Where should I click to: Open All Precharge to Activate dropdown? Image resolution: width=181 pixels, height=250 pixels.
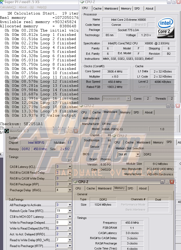(x=70, y=205)
